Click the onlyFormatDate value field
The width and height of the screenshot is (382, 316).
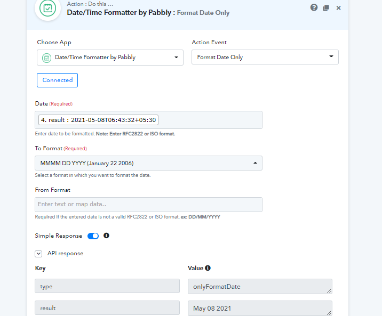[260, 287]
